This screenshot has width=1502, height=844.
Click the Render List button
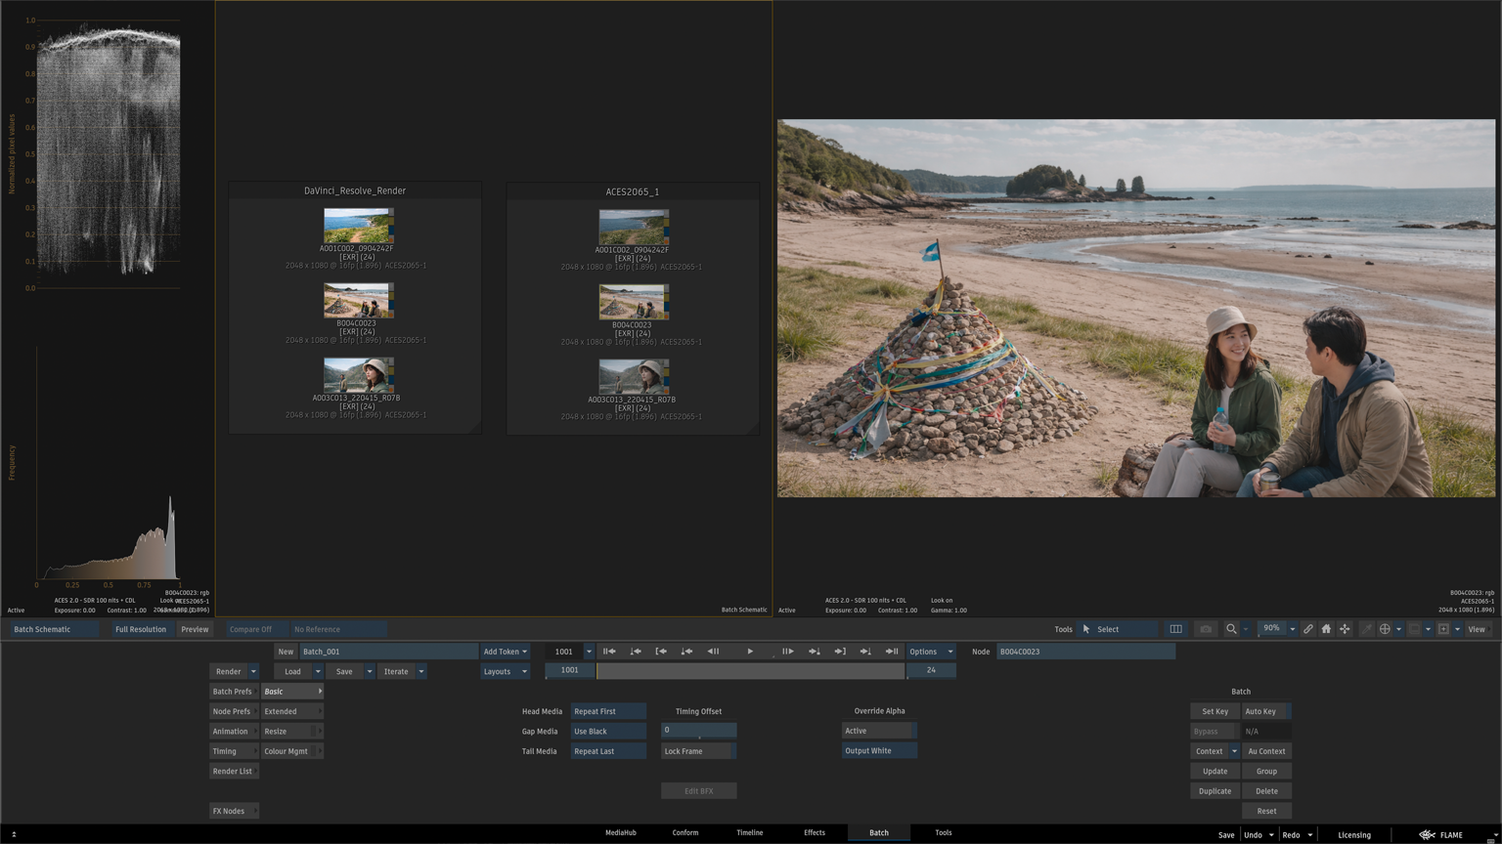[x=233, y=771]
